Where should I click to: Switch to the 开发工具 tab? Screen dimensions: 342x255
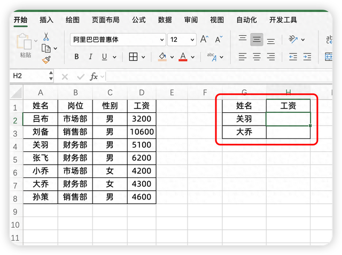283,20
